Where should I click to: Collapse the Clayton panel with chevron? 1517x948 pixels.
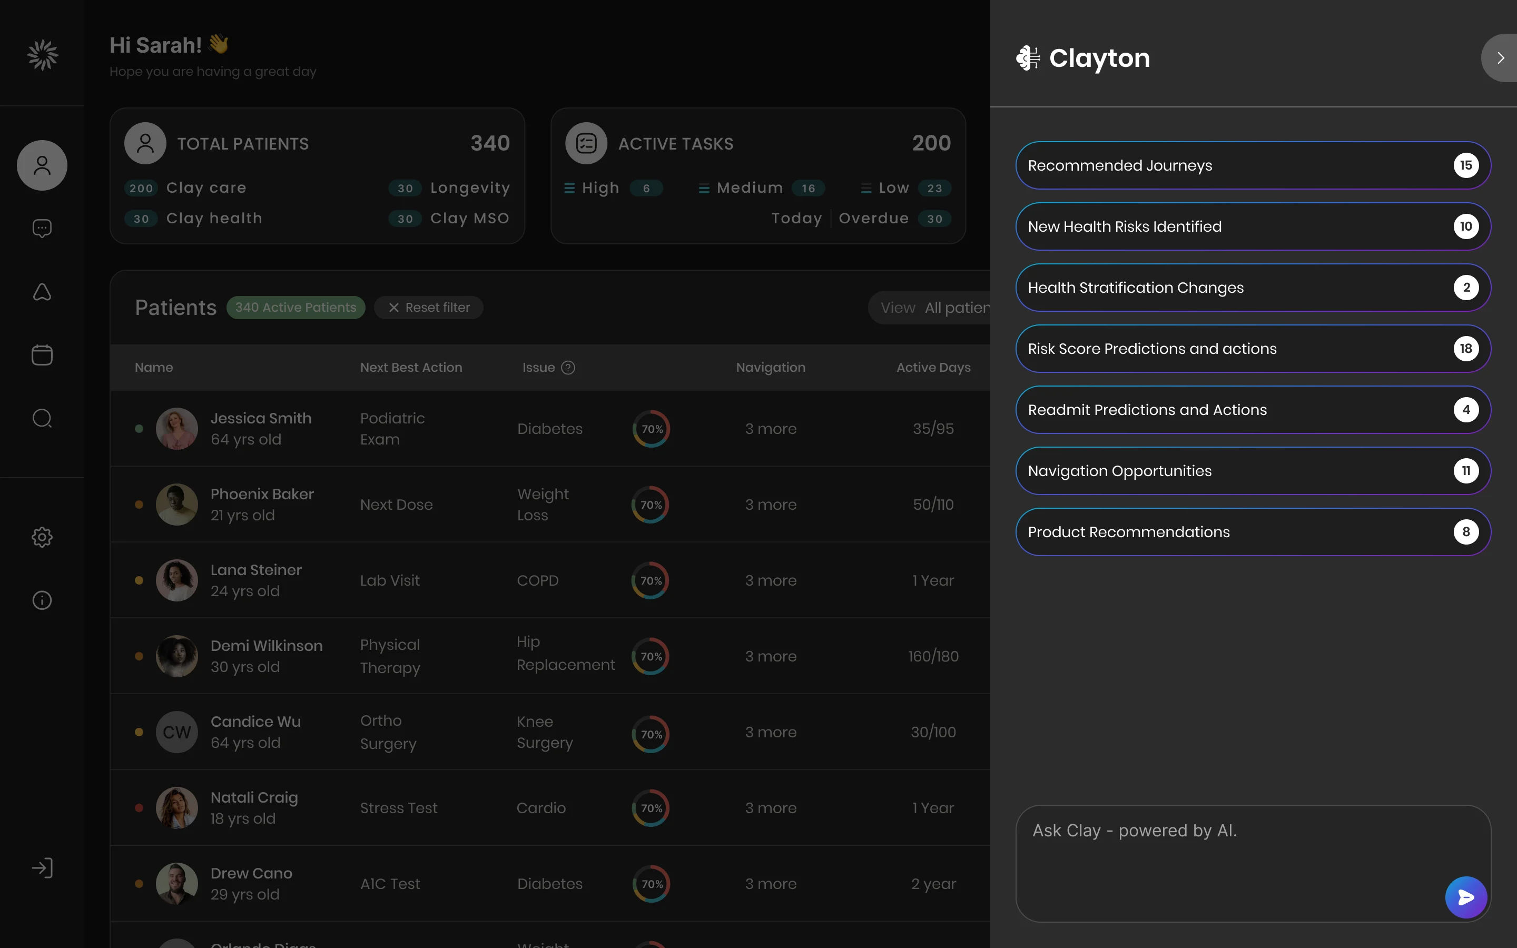point(1501,58)
